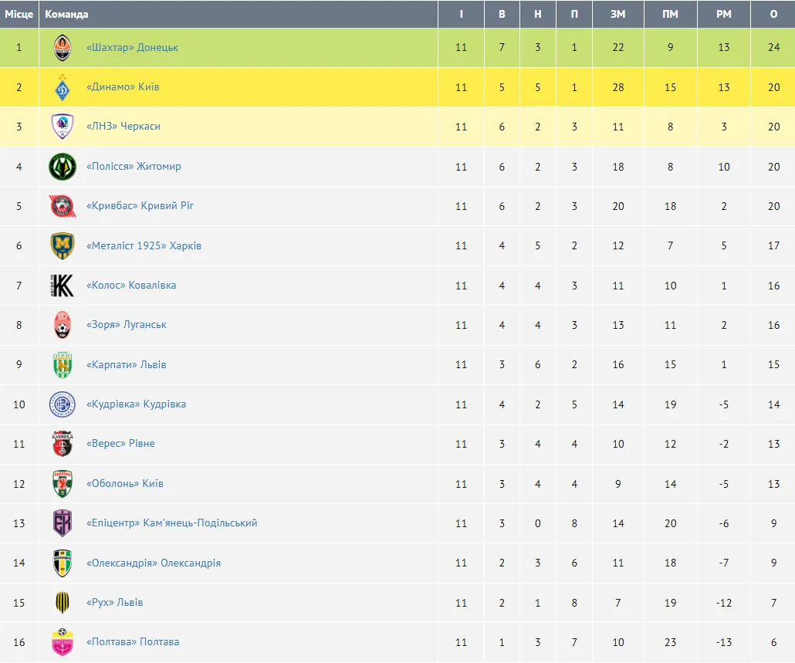The image size is (795, 663).
Task: Click the «Місце» column header
Action: coord(19,15)
